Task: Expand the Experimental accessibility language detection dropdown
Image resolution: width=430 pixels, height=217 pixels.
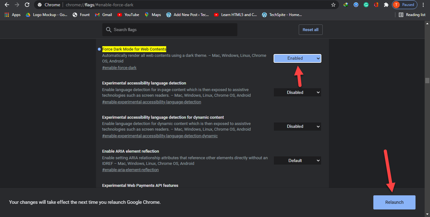Action: 297,92
